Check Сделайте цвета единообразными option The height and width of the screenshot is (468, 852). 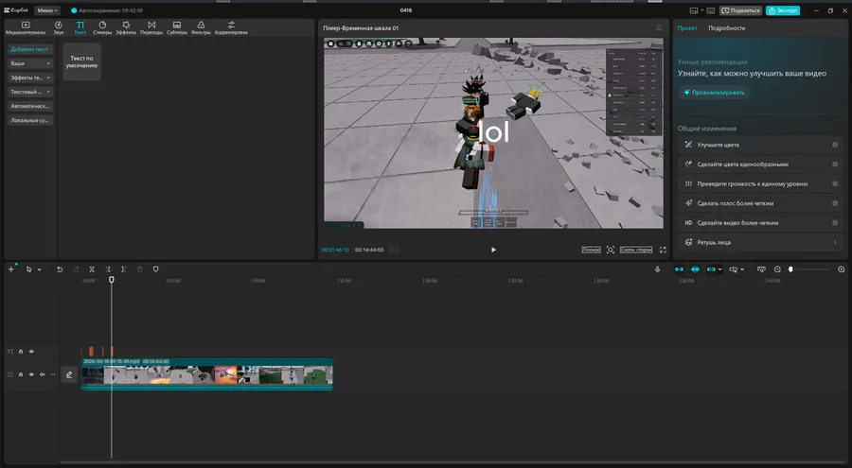(x=835, y=164)
